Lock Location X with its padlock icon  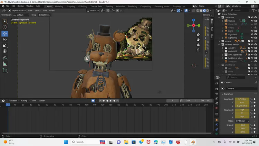tap(251, 99)
